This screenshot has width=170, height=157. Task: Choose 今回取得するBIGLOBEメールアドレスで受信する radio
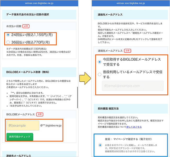(100, 62)
